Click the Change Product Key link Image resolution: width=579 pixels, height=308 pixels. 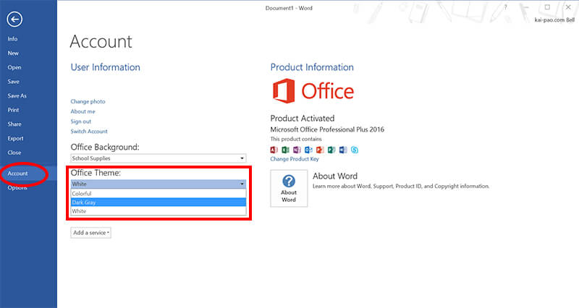tap(295, 159)
